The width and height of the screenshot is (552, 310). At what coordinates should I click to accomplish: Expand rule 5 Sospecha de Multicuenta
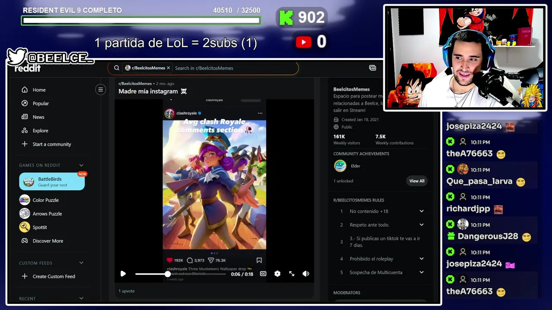421,273
